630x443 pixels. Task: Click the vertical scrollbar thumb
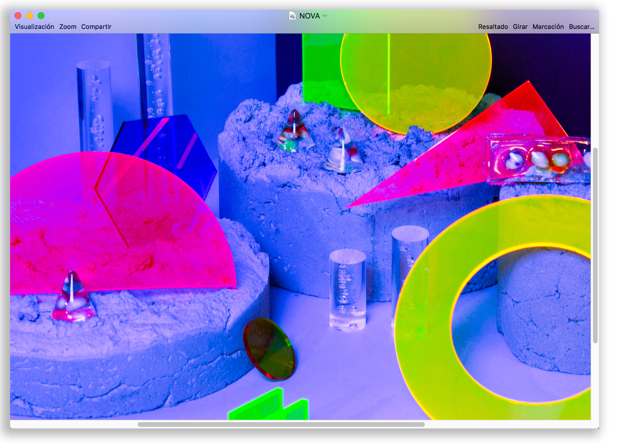click(x=595, y=246)
